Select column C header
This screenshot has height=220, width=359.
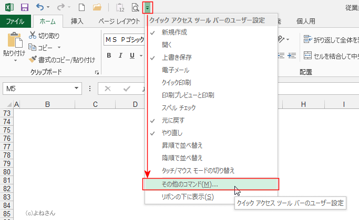[x=95, y=105]
